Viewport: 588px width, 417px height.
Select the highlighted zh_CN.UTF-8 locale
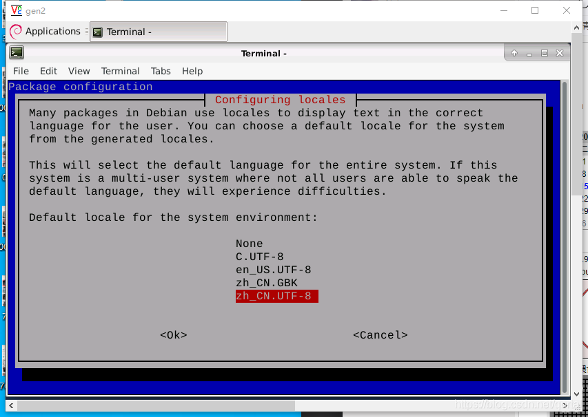[276, 296]
